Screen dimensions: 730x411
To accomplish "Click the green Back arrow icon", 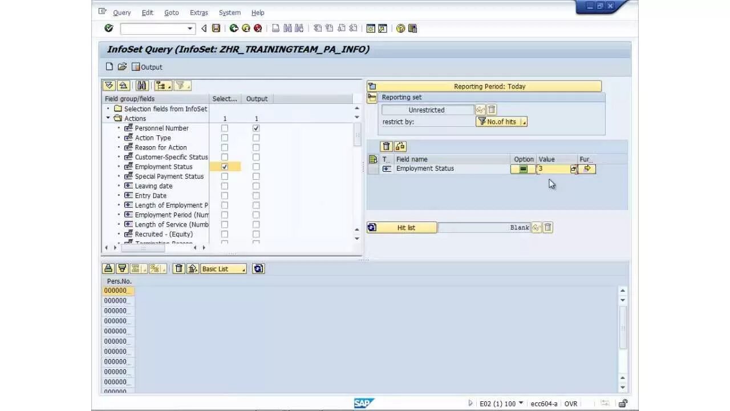I will click(x=234, y=28).
